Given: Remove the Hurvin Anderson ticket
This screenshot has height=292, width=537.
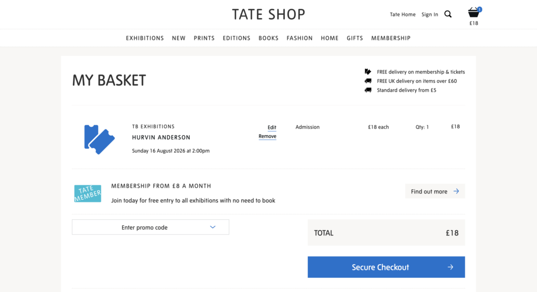Looking at the screenshot, I should [x=267, y=136].
